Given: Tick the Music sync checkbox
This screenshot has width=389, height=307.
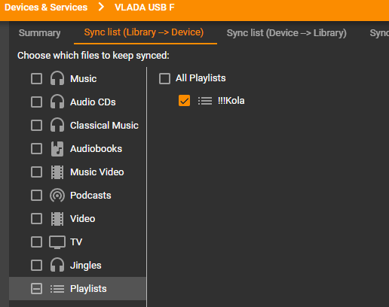Looking at the screenshot, I should tap(36, 78).
